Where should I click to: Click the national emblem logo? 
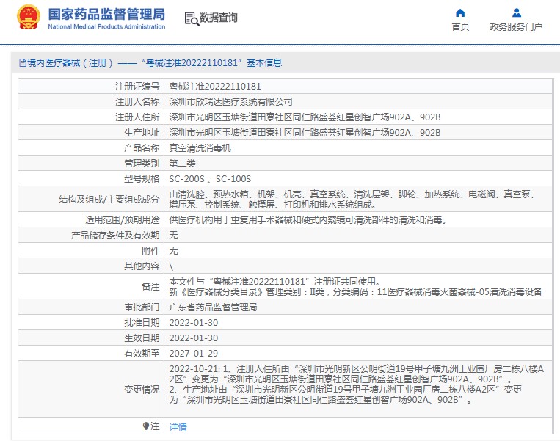pos(29,17)
